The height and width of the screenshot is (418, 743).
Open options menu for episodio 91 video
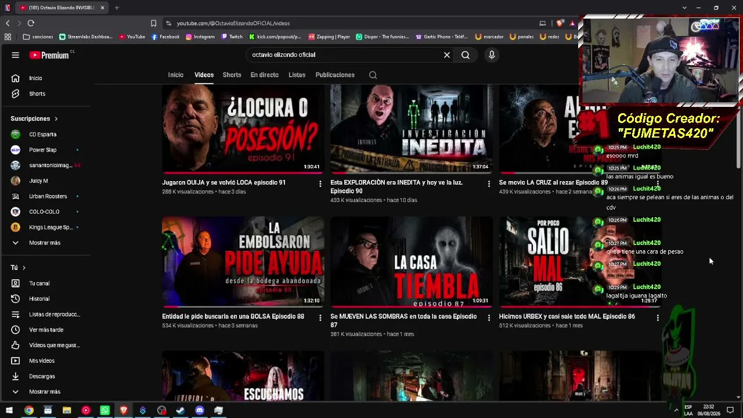click(x=320, y=184)
